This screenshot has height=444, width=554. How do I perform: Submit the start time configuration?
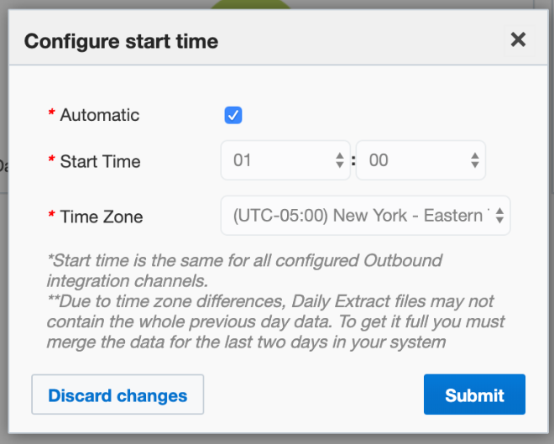[474, 395]
